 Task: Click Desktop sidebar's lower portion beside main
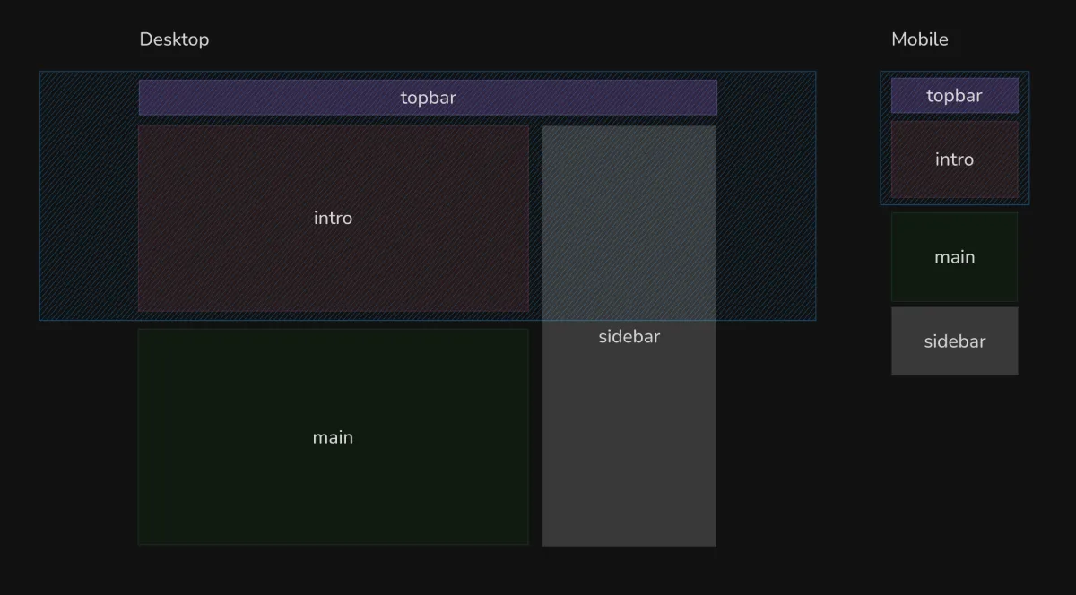coord(629,448)
